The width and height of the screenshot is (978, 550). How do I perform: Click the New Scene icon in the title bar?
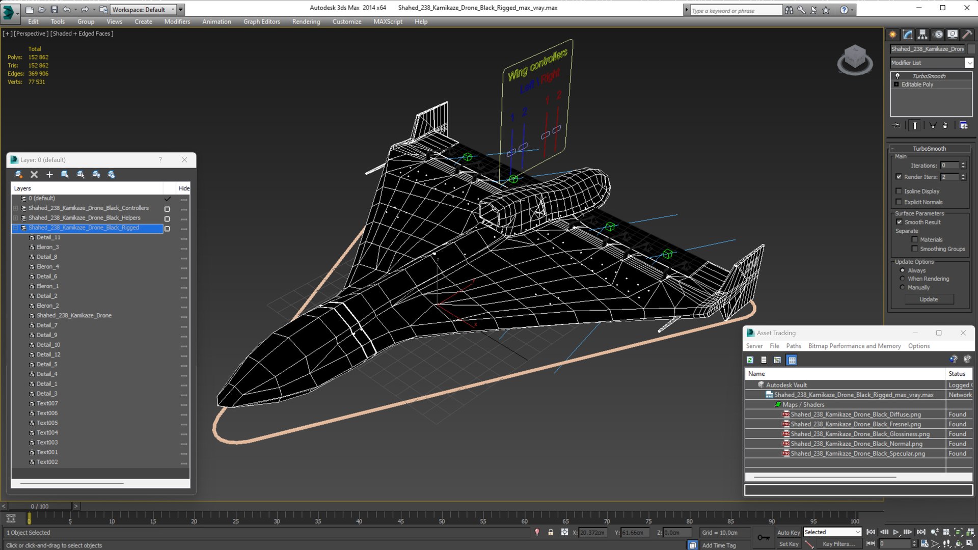point(30,9)
